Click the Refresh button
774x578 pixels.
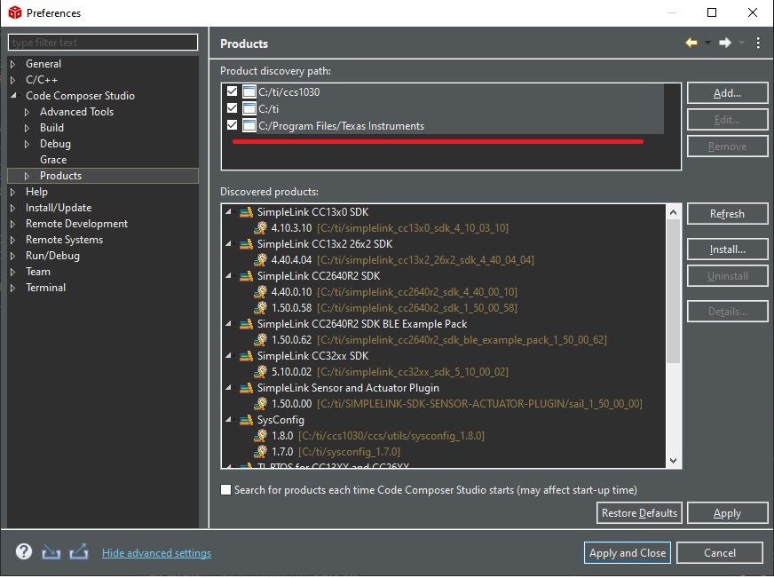click(x=727, y=214)
